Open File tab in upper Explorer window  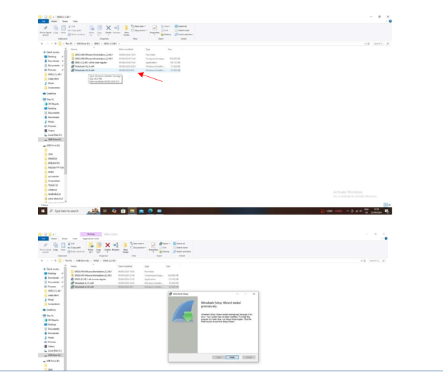tap(43, 21)
